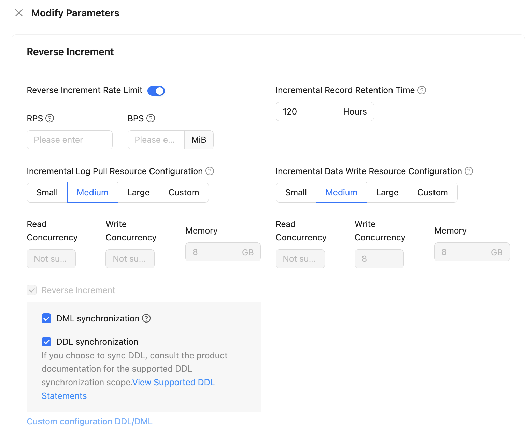Choose Small for Incremental Data Write Resource
Image resolution: width=527 pixels, height=435 pixels.
point(296,193)
